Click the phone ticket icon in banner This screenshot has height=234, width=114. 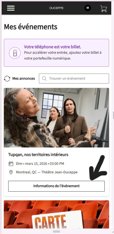15,53
